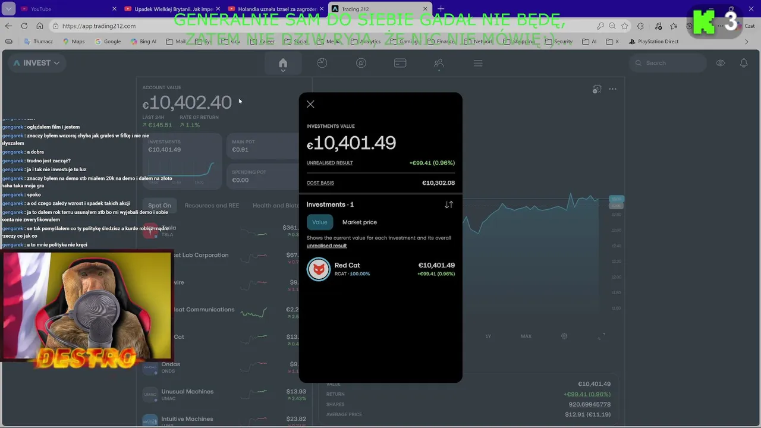
Task: Close the YouTube browser tab
Action: pos(114,9)
